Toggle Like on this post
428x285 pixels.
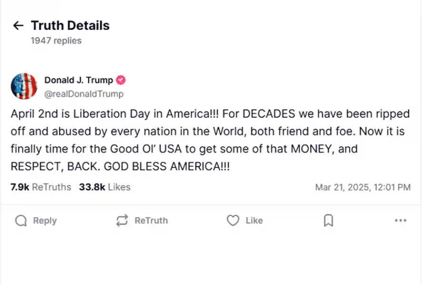244,220
